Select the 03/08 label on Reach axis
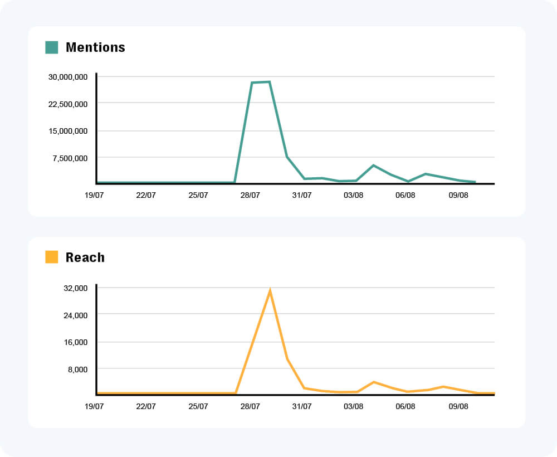Image resolution: width=557 pixels, height=457 pixels. coord(354,406)
